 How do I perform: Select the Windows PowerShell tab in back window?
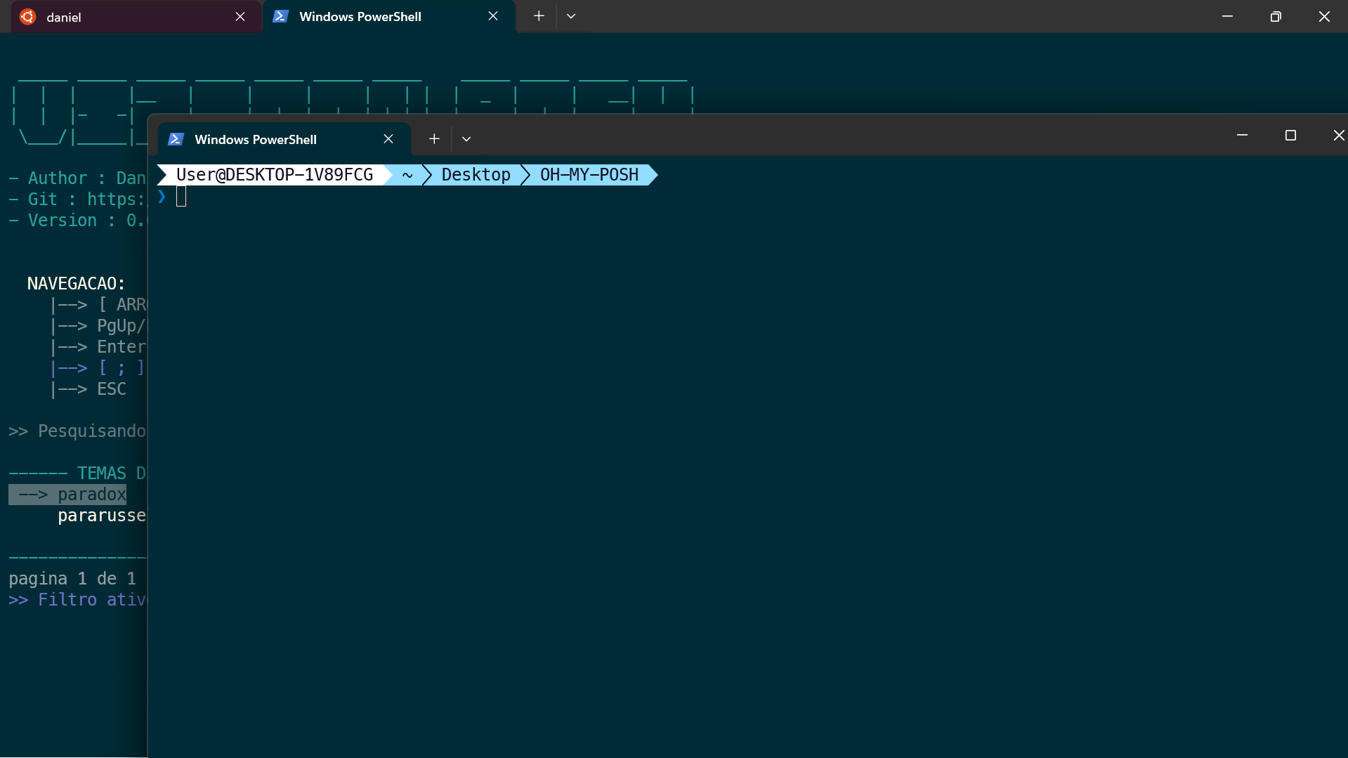coord(388,17)
